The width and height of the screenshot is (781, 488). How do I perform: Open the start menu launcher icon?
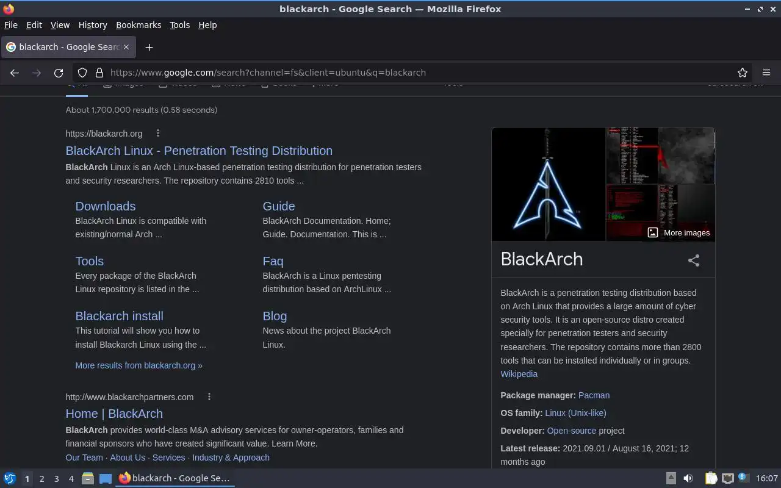point(9,479)
